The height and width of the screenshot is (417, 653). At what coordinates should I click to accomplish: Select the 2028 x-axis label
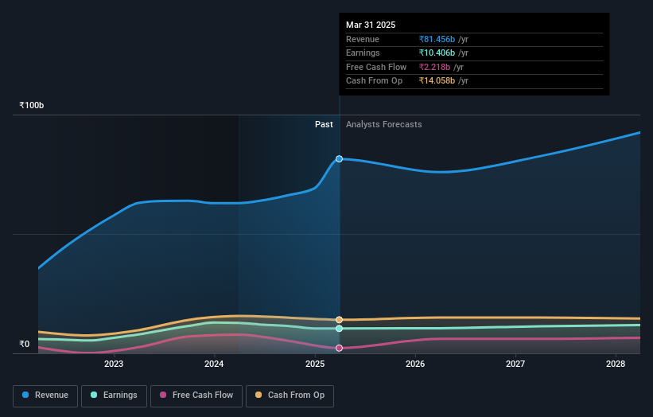click(616, 364)
